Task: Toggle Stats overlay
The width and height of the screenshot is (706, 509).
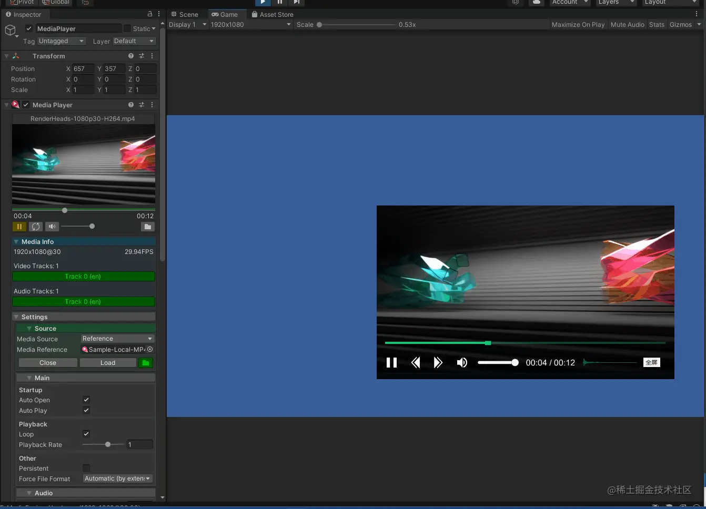Action: pyautogui.click(x=657, y=25)
